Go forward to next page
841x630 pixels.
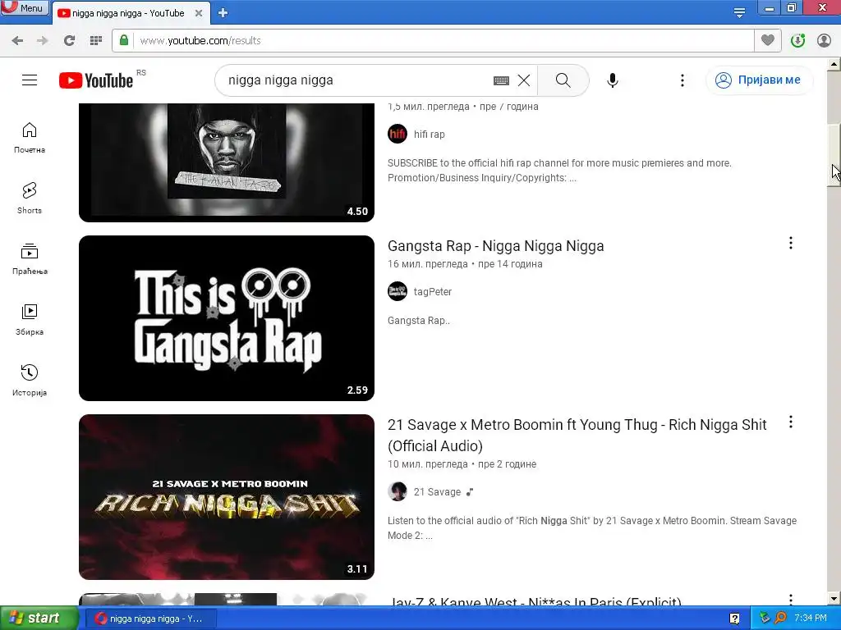(x=43, y=41)
